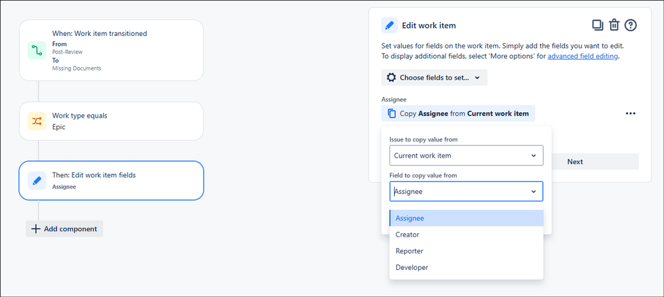Click Copy Assignee from Current work item chip

[458, 114]
